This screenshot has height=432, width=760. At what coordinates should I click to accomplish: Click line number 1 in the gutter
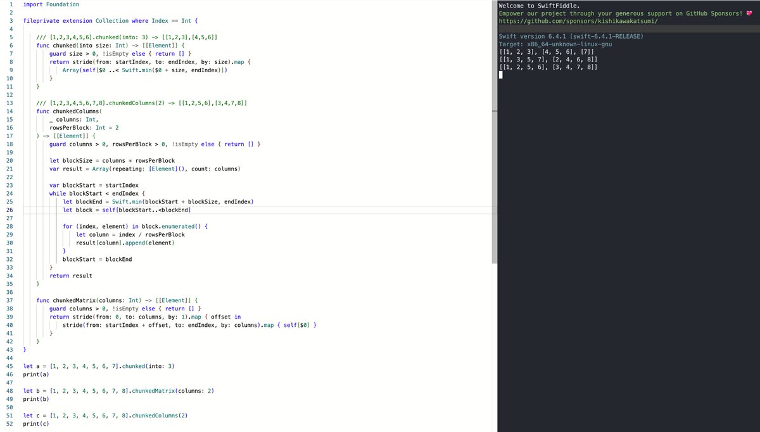pos(10,4)
